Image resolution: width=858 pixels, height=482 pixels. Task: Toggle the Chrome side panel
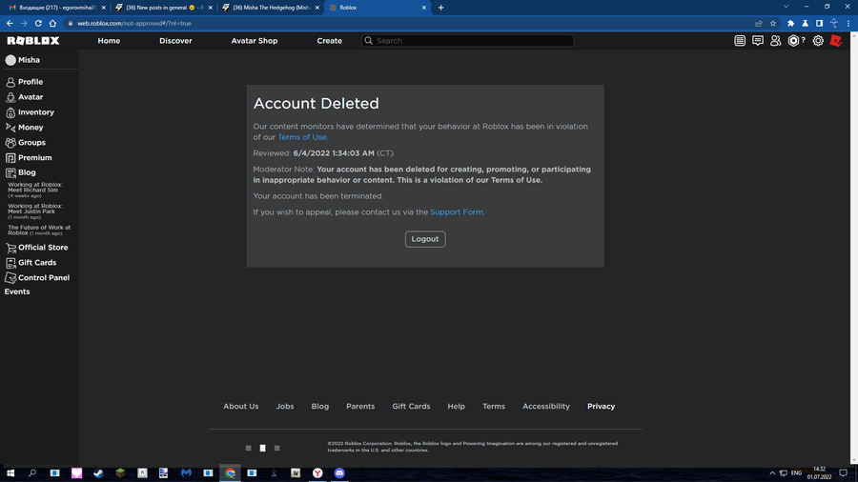tap(819, 23)
